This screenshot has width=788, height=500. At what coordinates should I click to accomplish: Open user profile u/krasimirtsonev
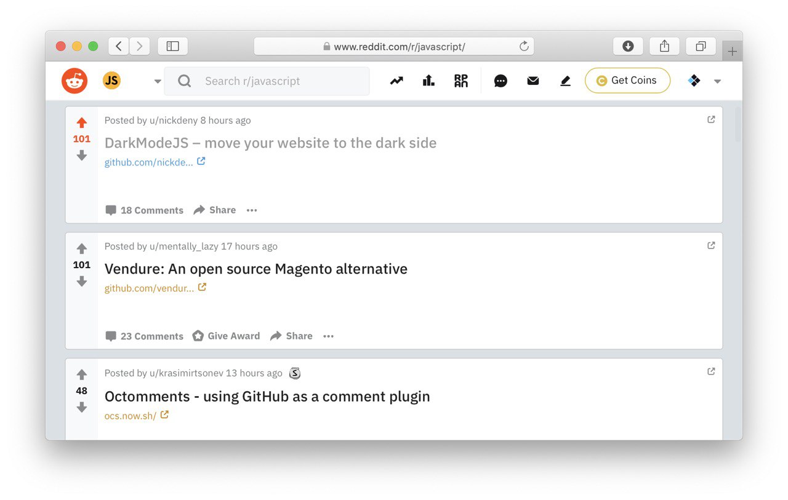point(187,373)
